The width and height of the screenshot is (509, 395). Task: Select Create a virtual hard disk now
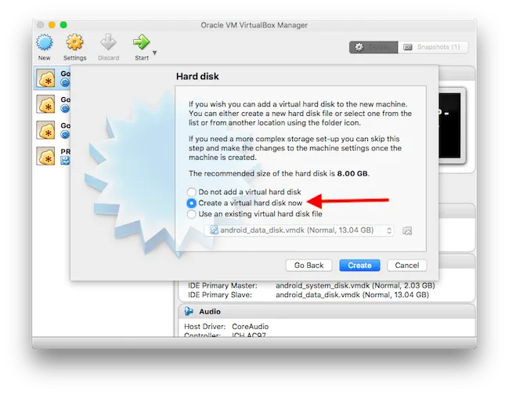192,203
